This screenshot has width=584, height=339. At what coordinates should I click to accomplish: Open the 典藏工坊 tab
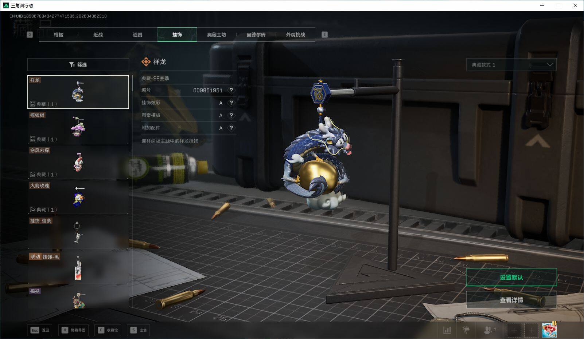217,35
